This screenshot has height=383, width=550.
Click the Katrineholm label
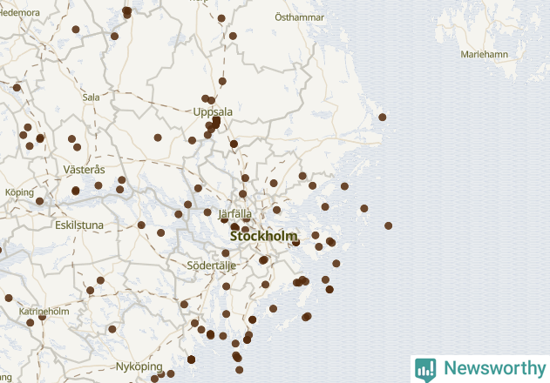coord(44,311)
